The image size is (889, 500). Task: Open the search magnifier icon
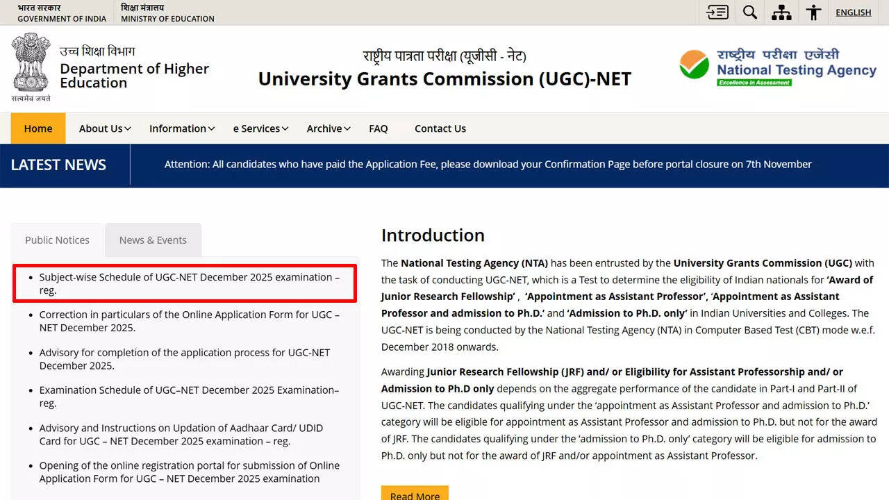coord(750,12)
